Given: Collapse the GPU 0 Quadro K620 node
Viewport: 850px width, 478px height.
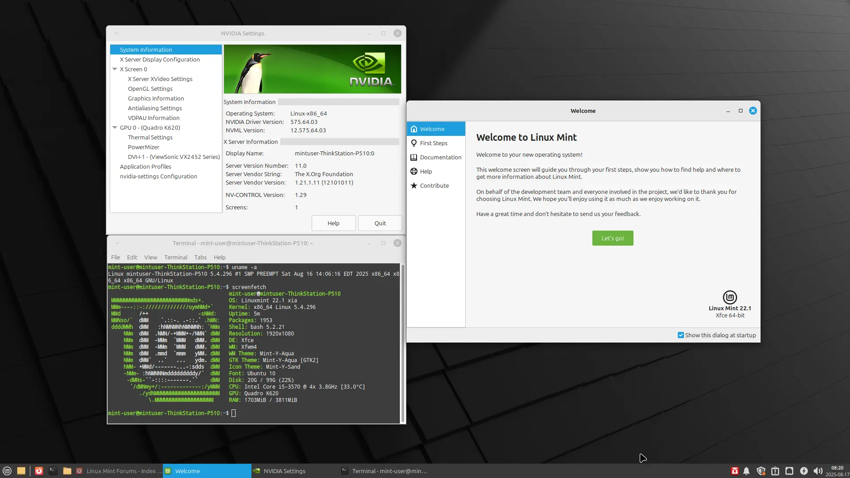Looking at the screenshot, I should pos(115,127).
